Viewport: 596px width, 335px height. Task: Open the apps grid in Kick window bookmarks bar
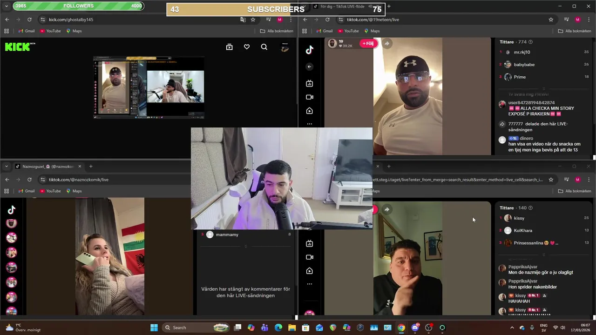point(7,31)
